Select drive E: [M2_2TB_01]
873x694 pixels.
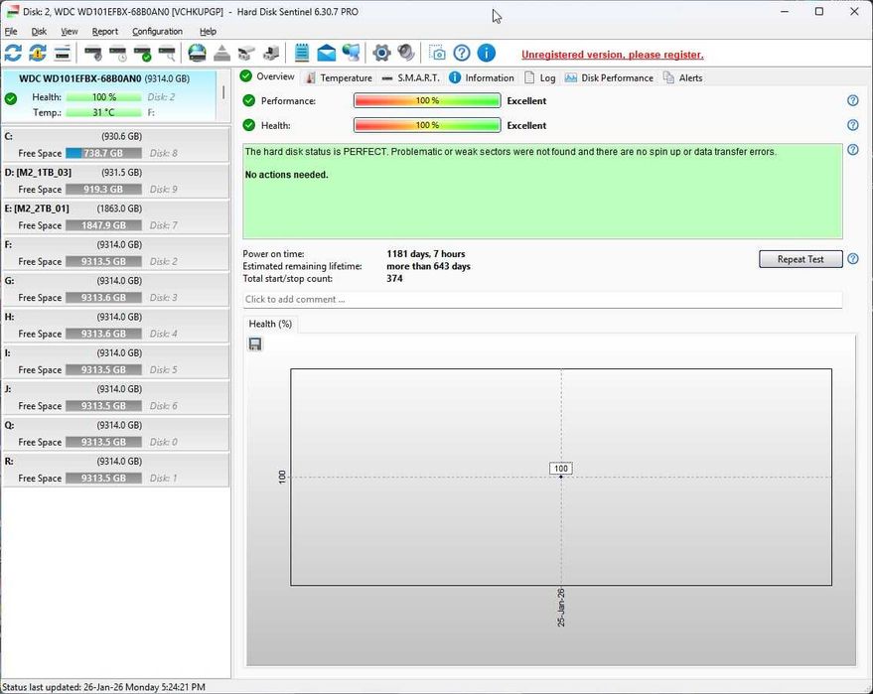click(x=116, y=217)
